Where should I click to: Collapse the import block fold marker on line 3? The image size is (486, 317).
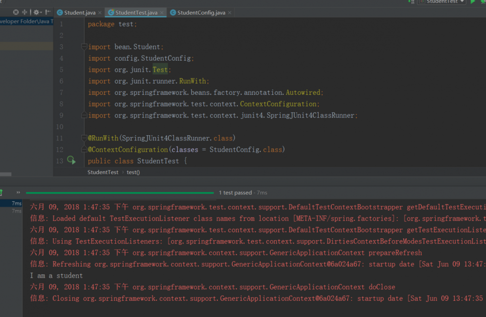[85, 47]
